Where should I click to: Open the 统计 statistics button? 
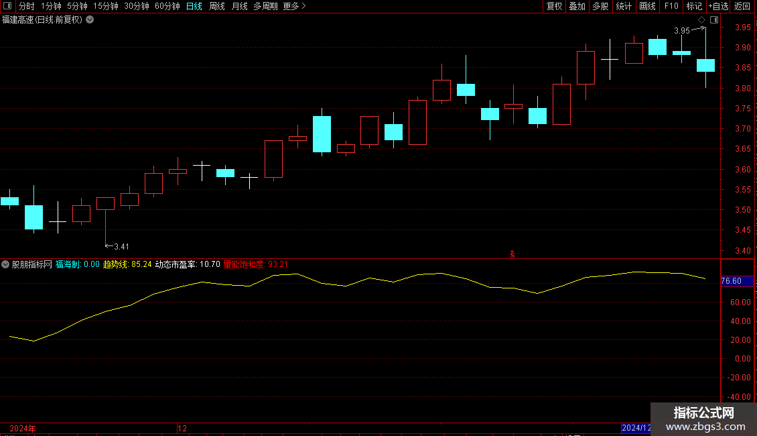[x=624, y=6]
